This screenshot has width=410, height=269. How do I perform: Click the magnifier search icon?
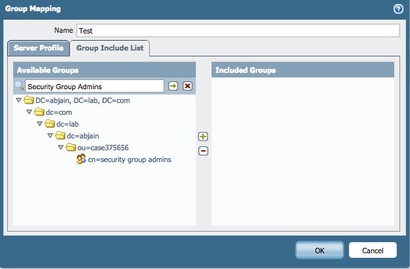tap(19, 86)
